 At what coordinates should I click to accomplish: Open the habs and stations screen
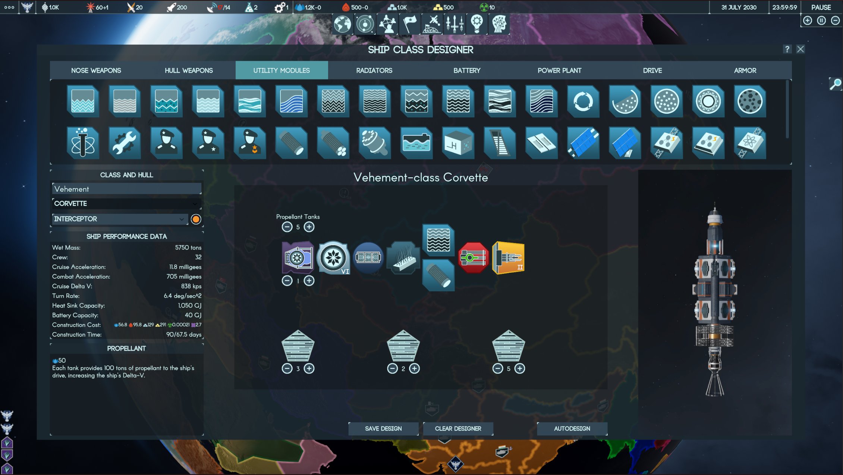tap(432, 25)
